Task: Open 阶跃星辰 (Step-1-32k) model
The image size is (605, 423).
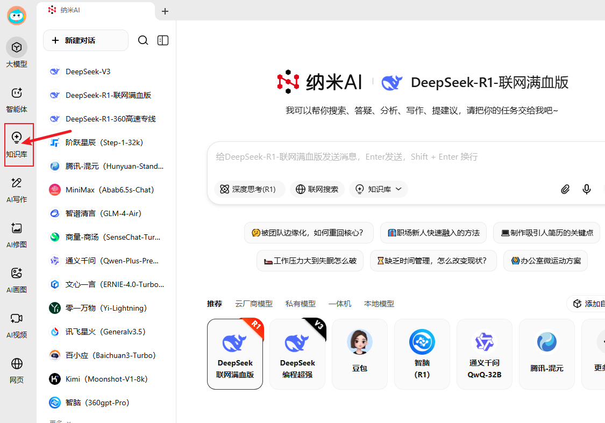Action: tap(107, 142)
